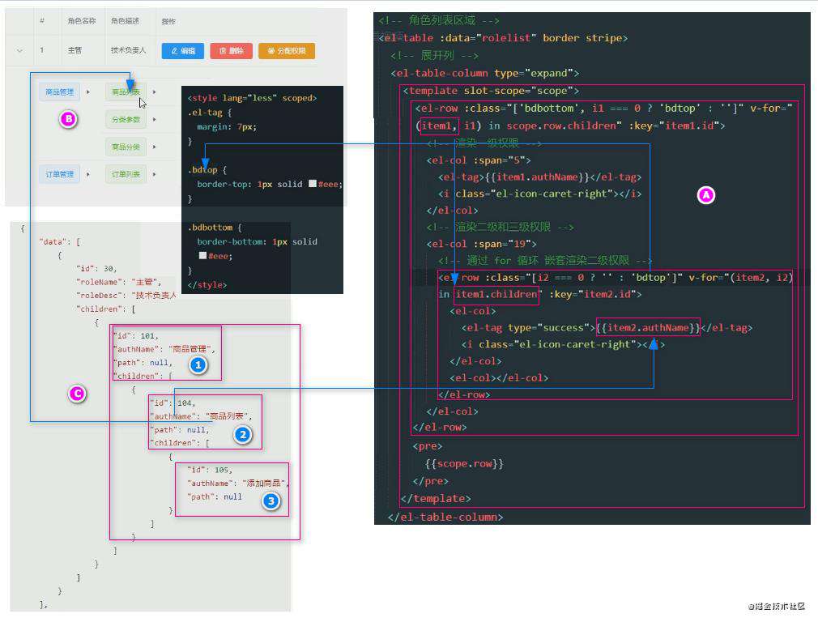Click the '{{scope.row}}' code line
This screenshot has width=818, height=622.
464,463
